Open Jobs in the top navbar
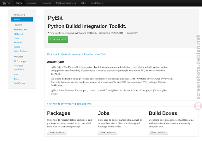 coord(83,3)
